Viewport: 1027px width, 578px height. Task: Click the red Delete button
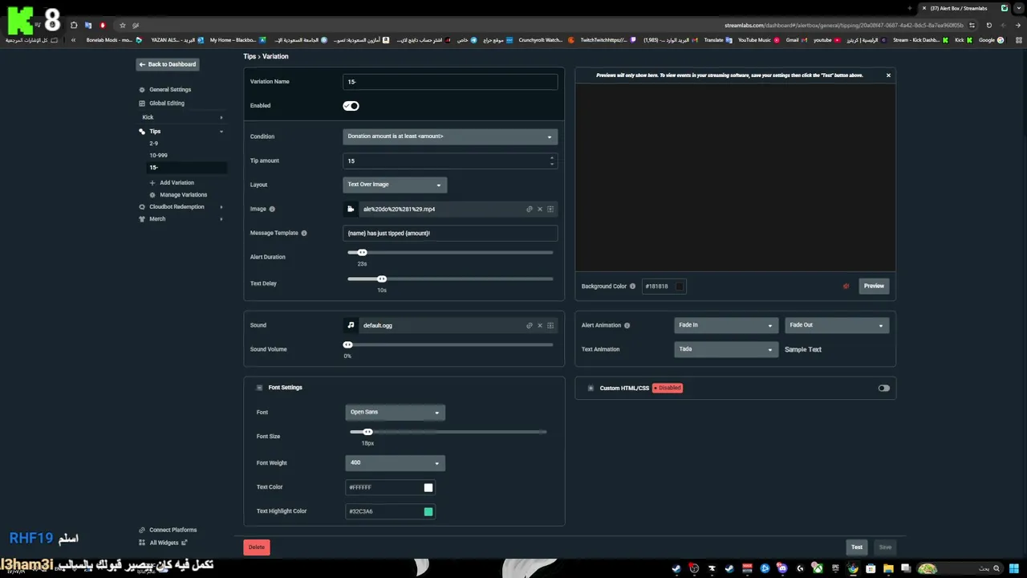tap(257, 547)
